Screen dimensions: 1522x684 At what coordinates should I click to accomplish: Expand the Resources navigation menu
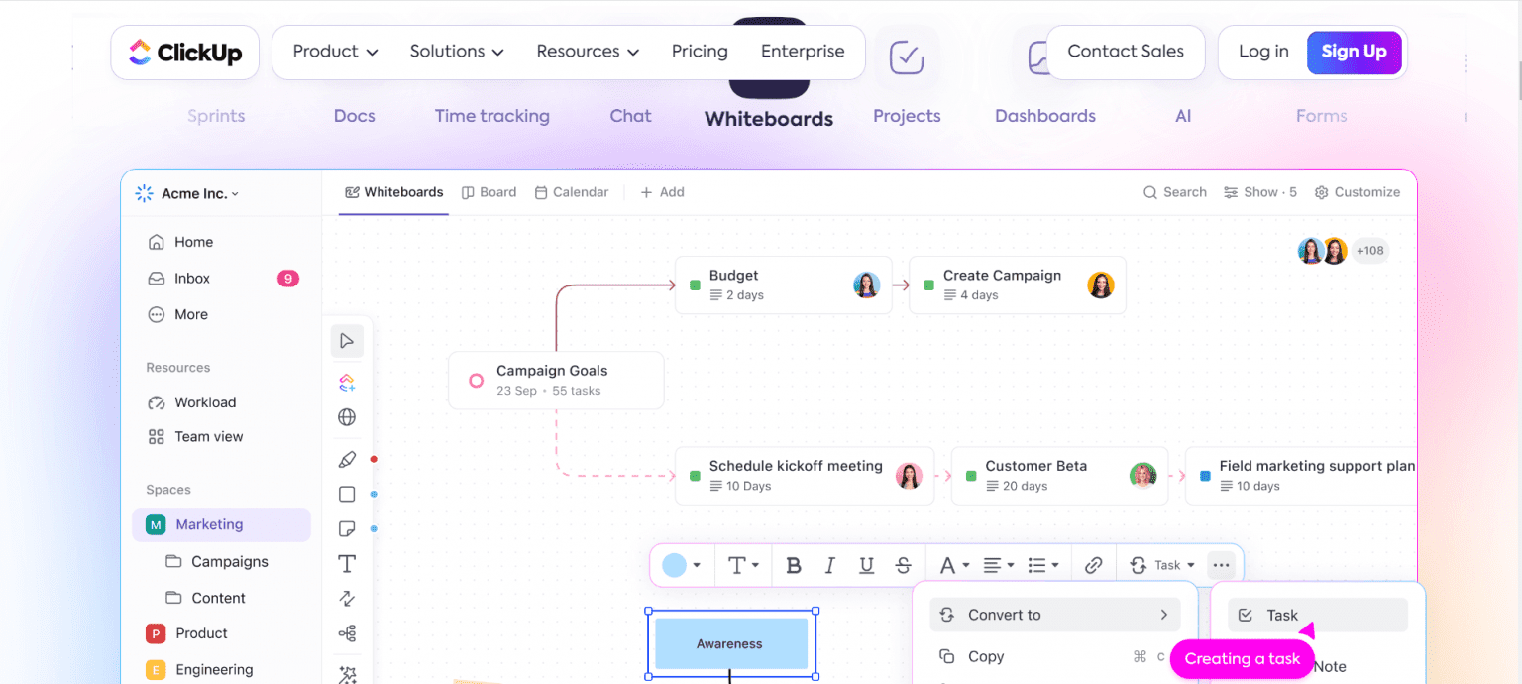pyautogui.click(x=588, y=52)
